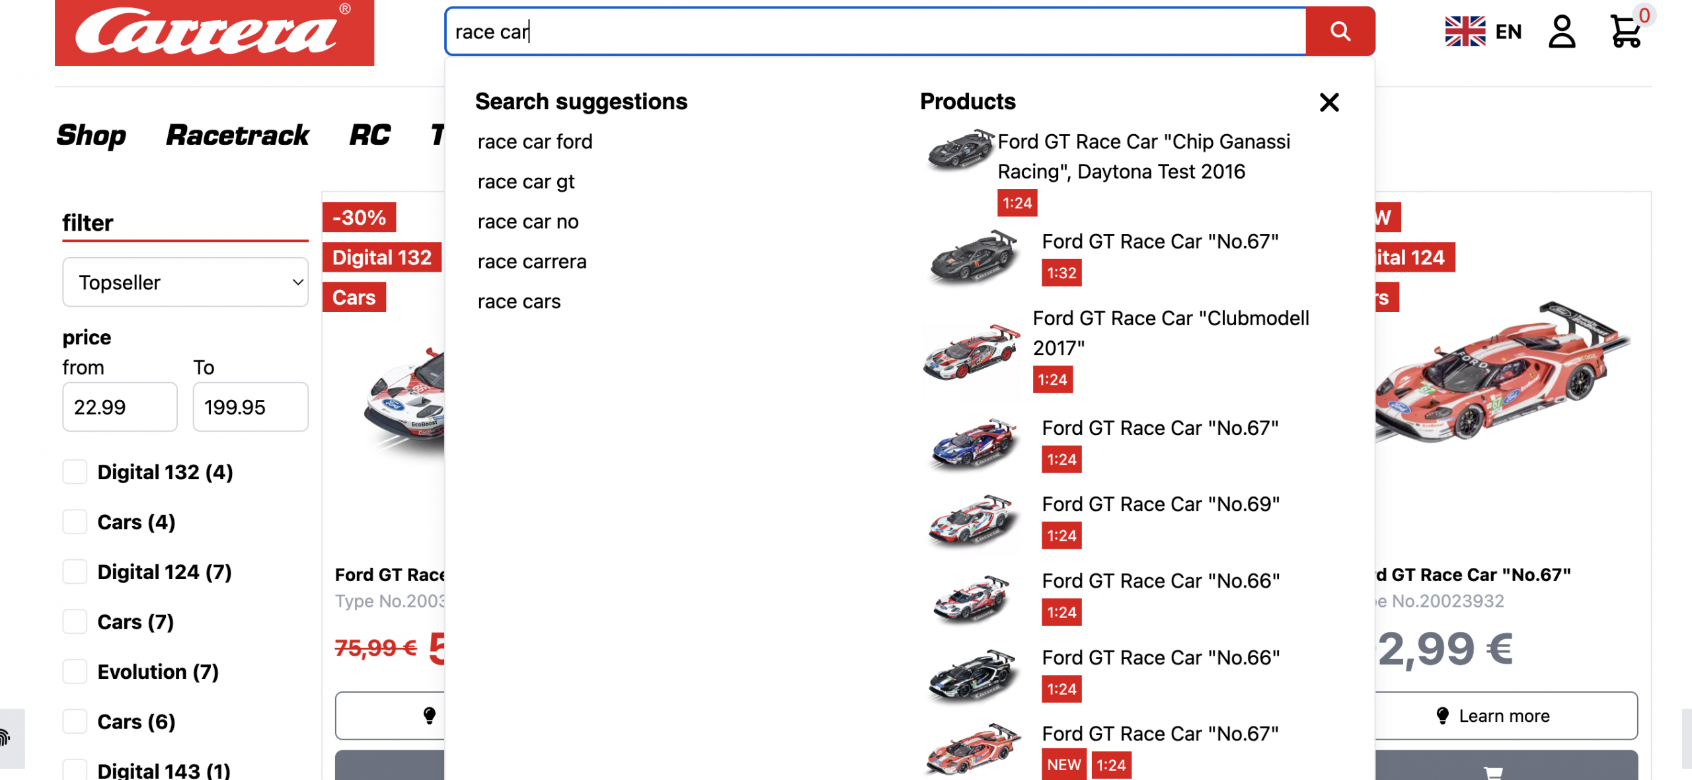Click the Learn more button on No.67 card
Image resolution: width=1692 pixels, height=780 pixels.
(x=1506, y=716)
